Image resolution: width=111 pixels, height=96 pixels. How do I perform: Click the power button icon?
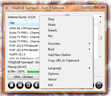point(99,85)
